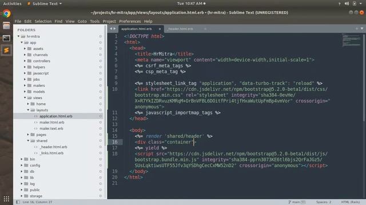Screen dimensions: 366x205
Task: Close the application.html.erb tab
Action: tap(160, 29)
